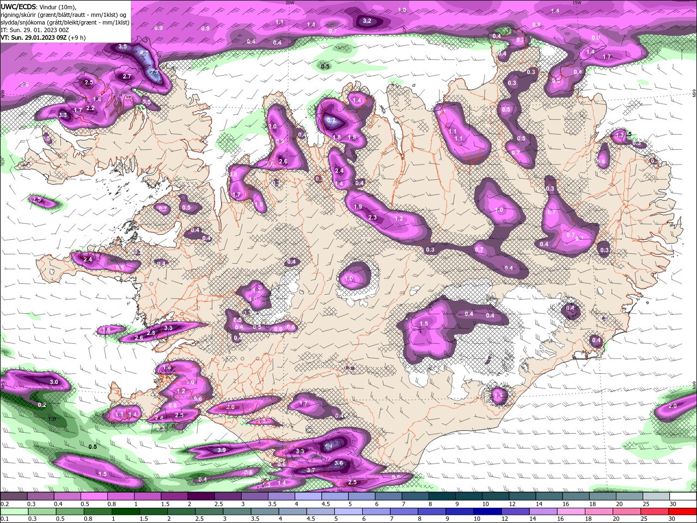The height and width of the screenshot is (523, 697).
Task: Click the 15W longitude label at the top edge
Action: pos(577,3)
